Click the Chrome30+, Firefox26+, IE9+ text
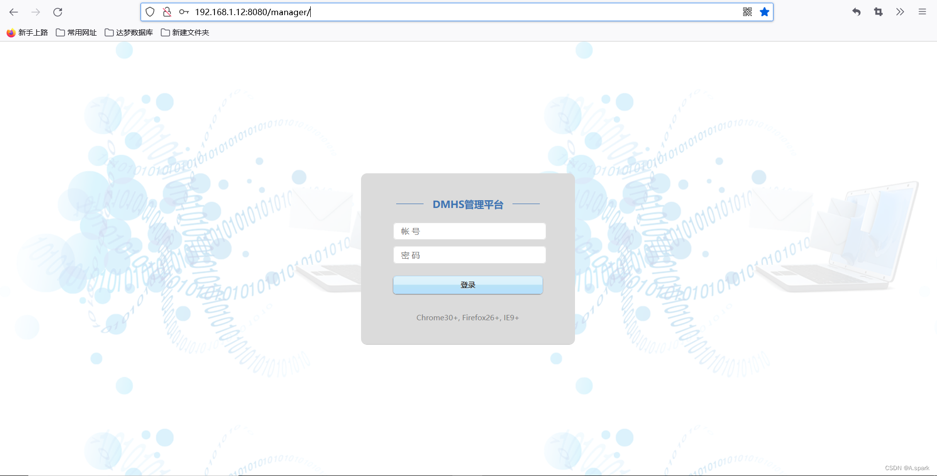Image resolution: width=937 pixels, height=476 pixels. (468, 318)
